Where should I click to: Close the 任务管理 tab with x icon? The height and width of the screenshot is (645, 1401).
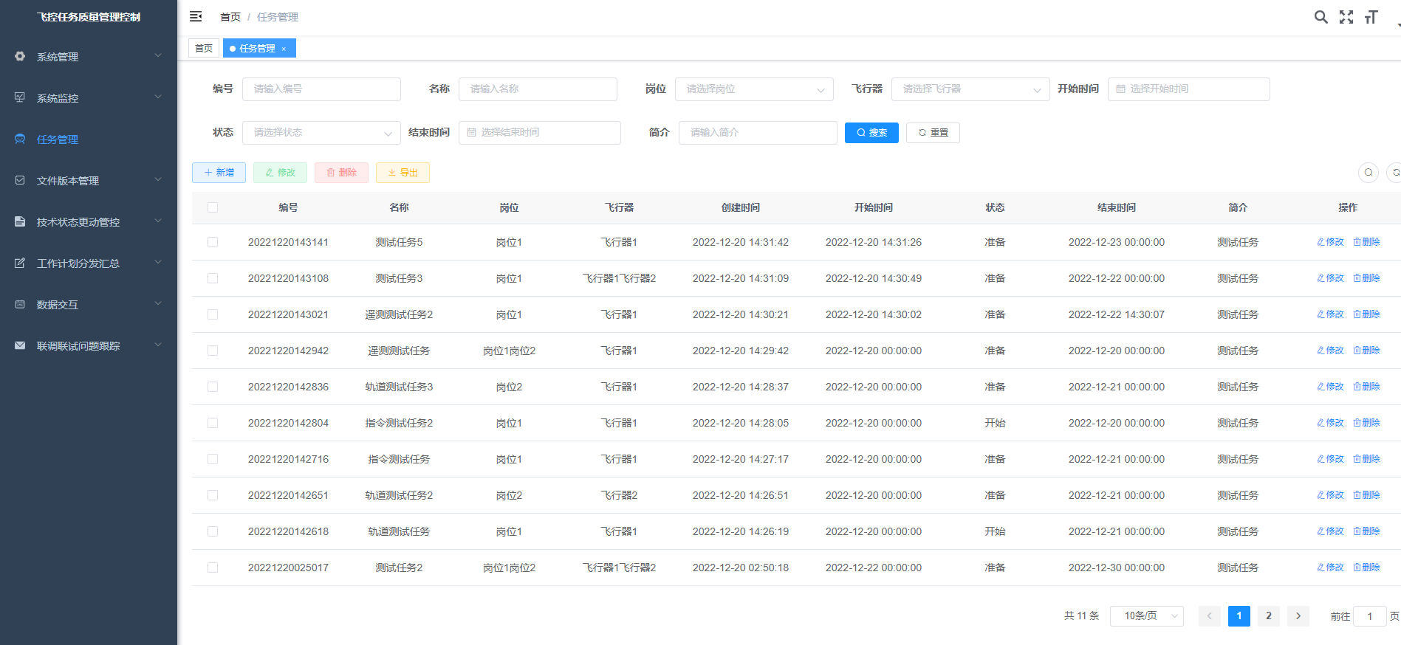(284, 49)
